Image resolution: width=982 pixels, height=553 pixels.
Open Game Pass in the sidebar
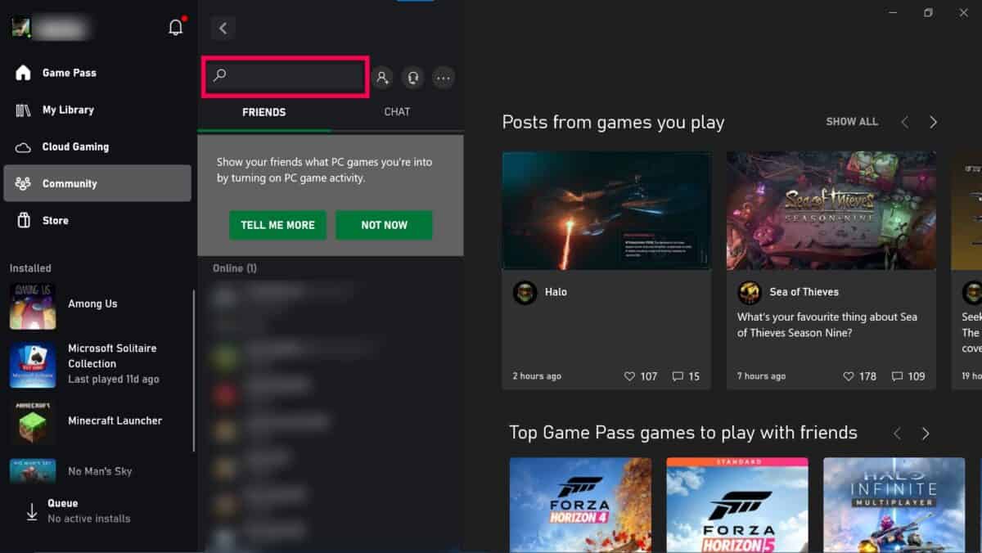[97, 73]
